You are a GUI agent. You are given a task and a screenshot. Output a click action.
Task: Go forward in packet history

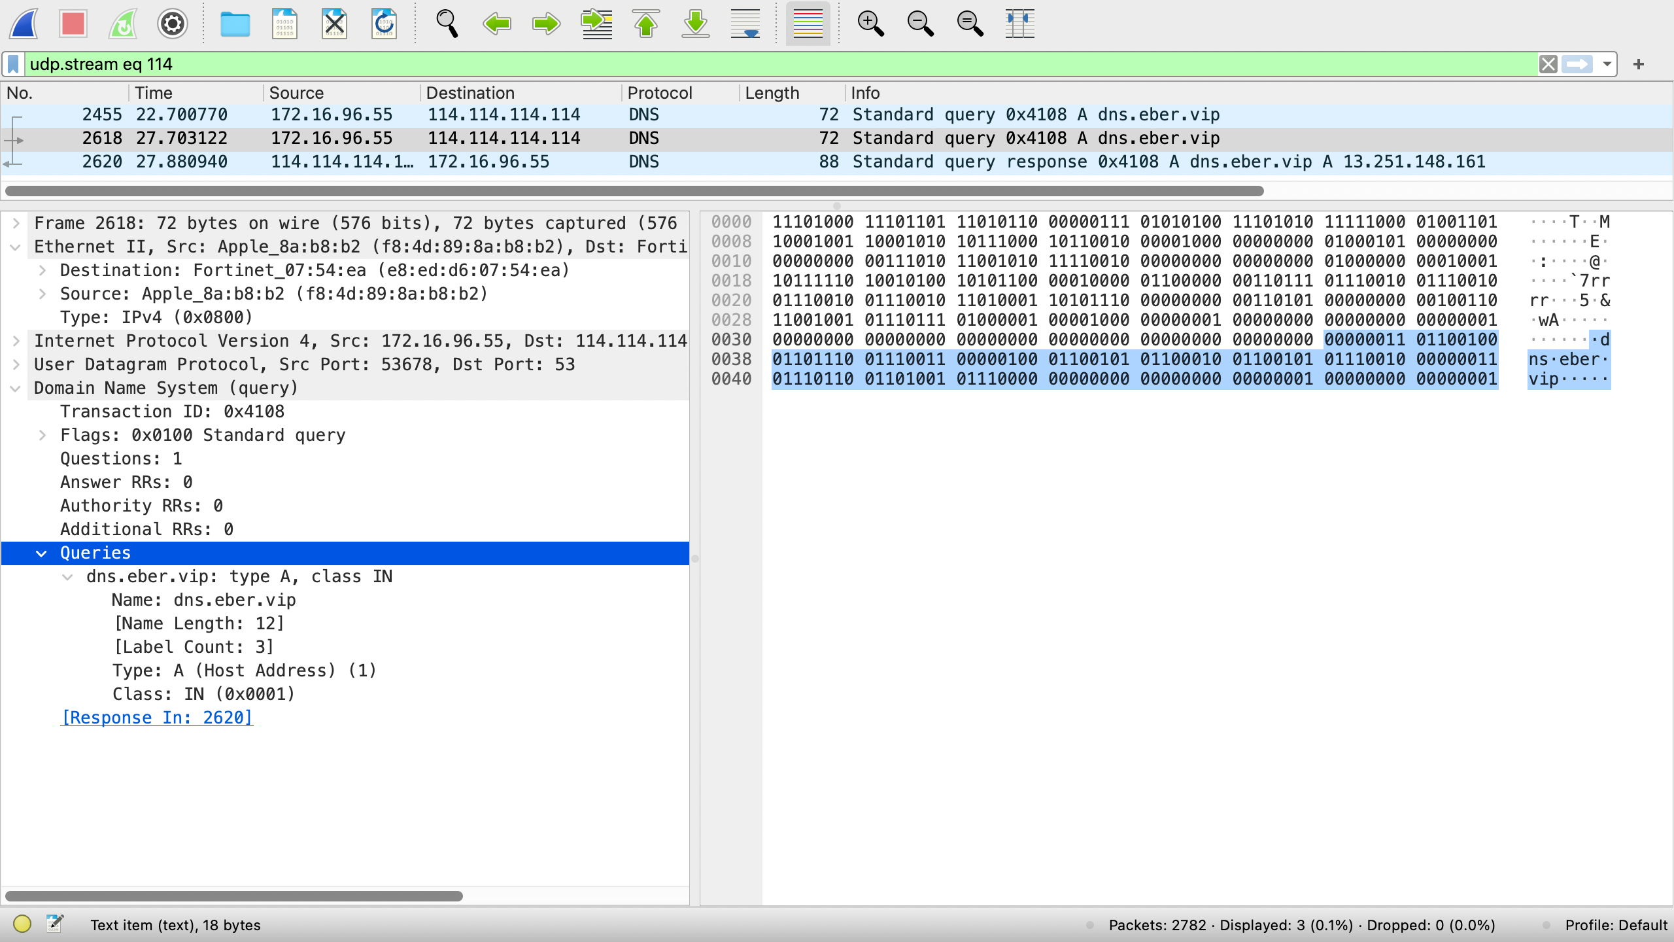(547, 24)
